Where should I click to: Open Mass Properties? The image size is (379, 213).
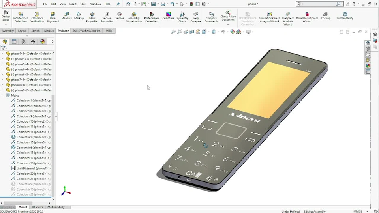coord(92,17)
